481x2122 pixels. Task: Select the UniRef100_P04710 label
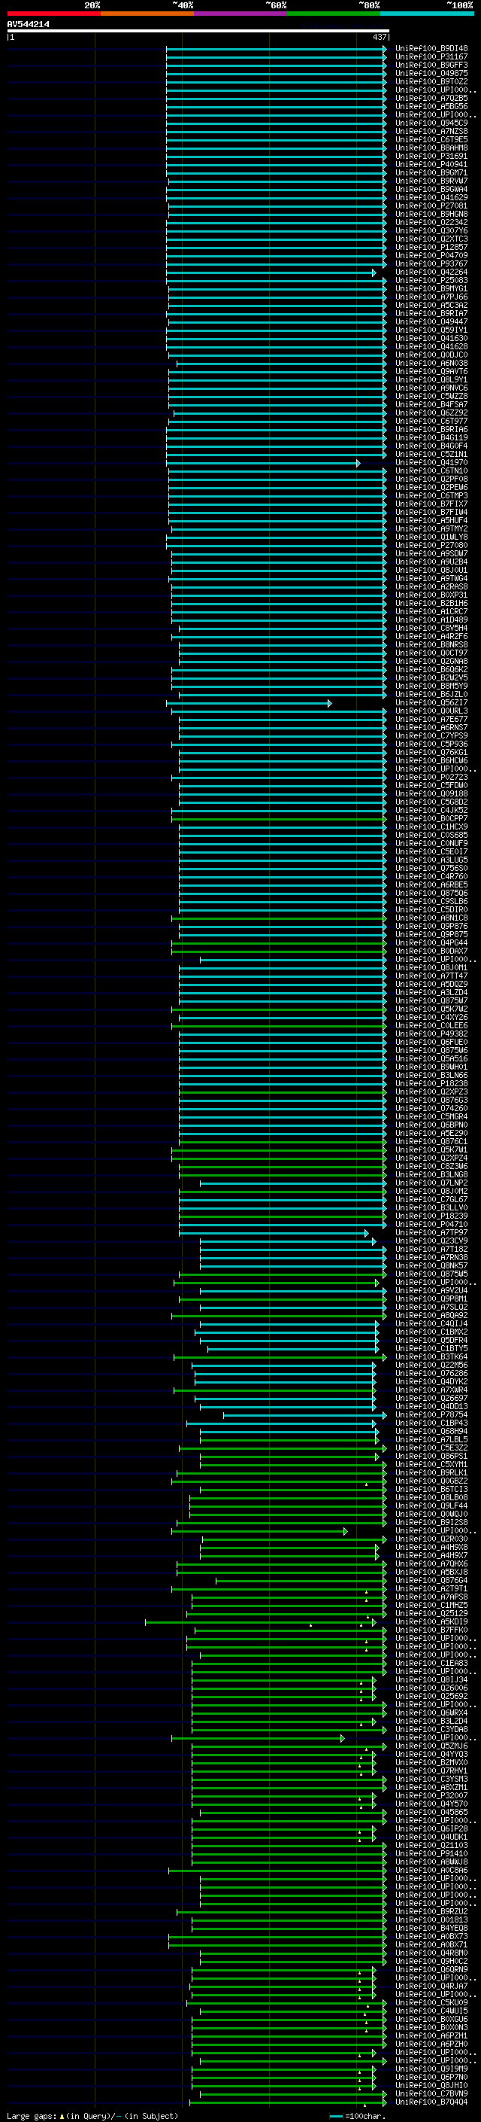click(431, 1224)
